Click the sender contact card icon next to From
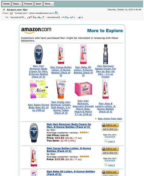Viewport: 144px width, 176px height. pyautogui.click(x=11, y=13)
